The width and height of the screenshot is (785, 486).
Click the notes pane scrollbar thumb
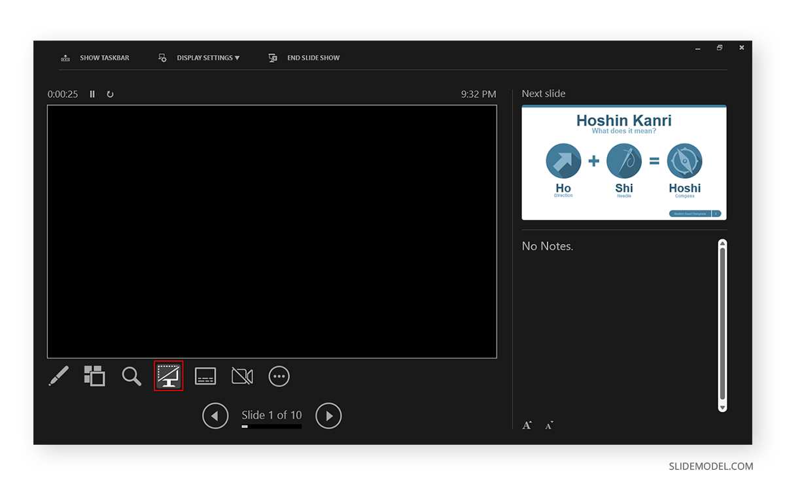coord(722,324)
